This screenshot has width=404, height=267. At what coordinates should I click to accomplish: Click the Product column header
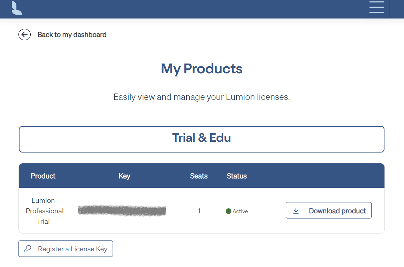[43, 176]
